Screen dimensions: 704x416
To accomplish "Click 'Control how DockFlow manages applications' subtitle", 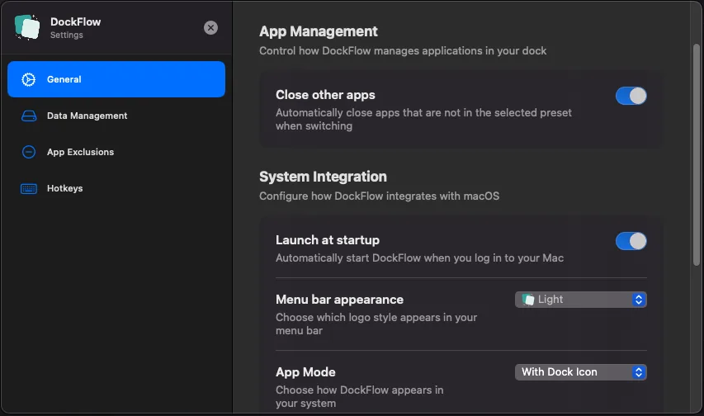I will click(x=403, y=51).
